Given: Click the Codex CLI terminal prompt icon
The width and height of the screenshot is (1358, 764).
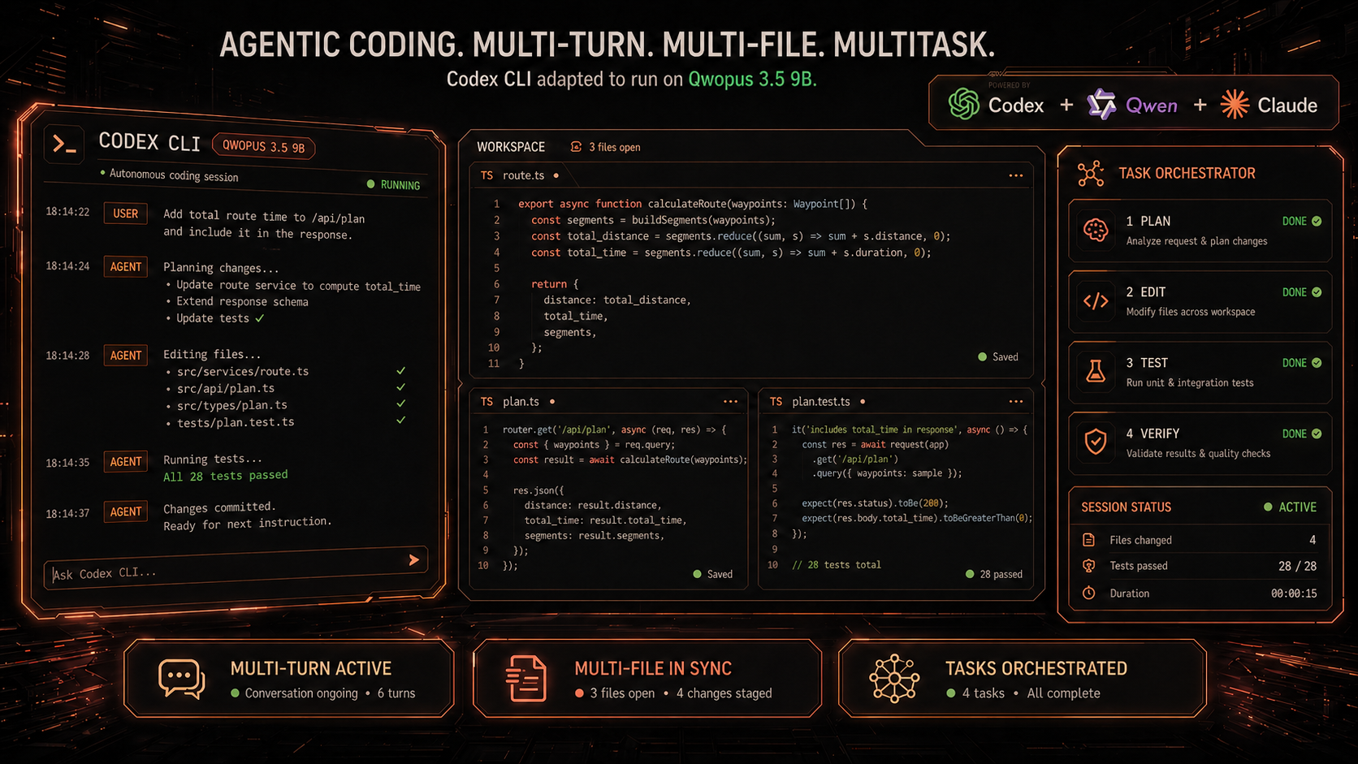Looking at the screenshot, I should tap(64, 145).
